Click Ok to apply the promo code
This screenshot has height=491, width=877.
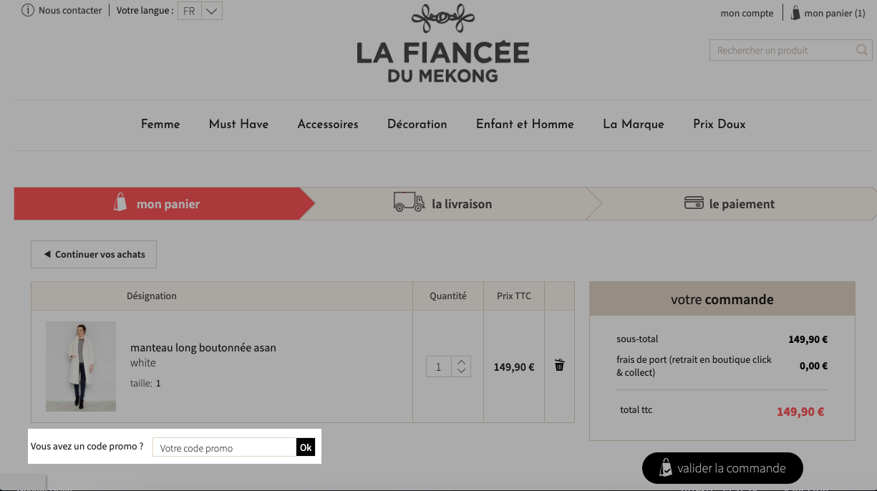[306, 447]
